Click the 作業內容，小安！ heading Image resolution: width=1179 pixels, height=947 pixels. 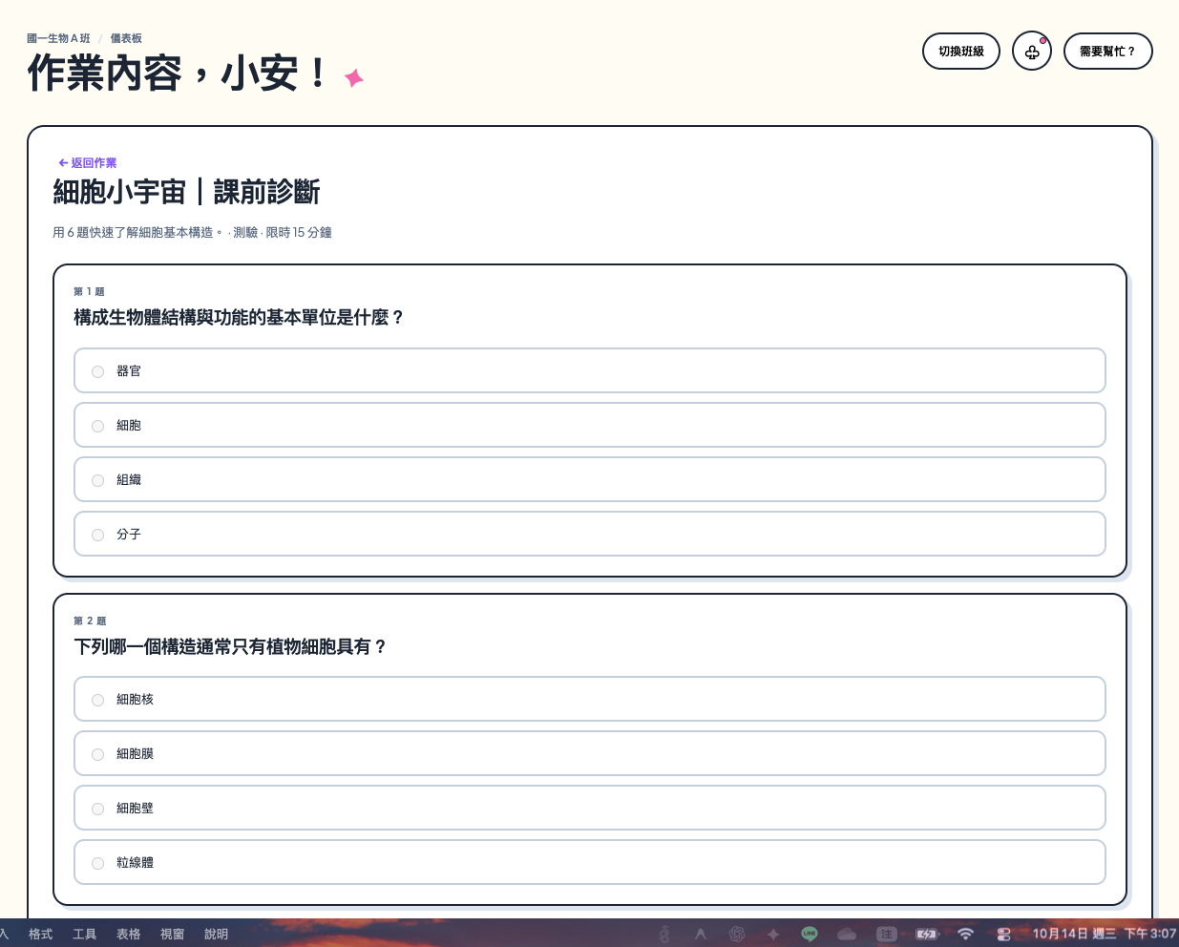[x=179, y=74]
